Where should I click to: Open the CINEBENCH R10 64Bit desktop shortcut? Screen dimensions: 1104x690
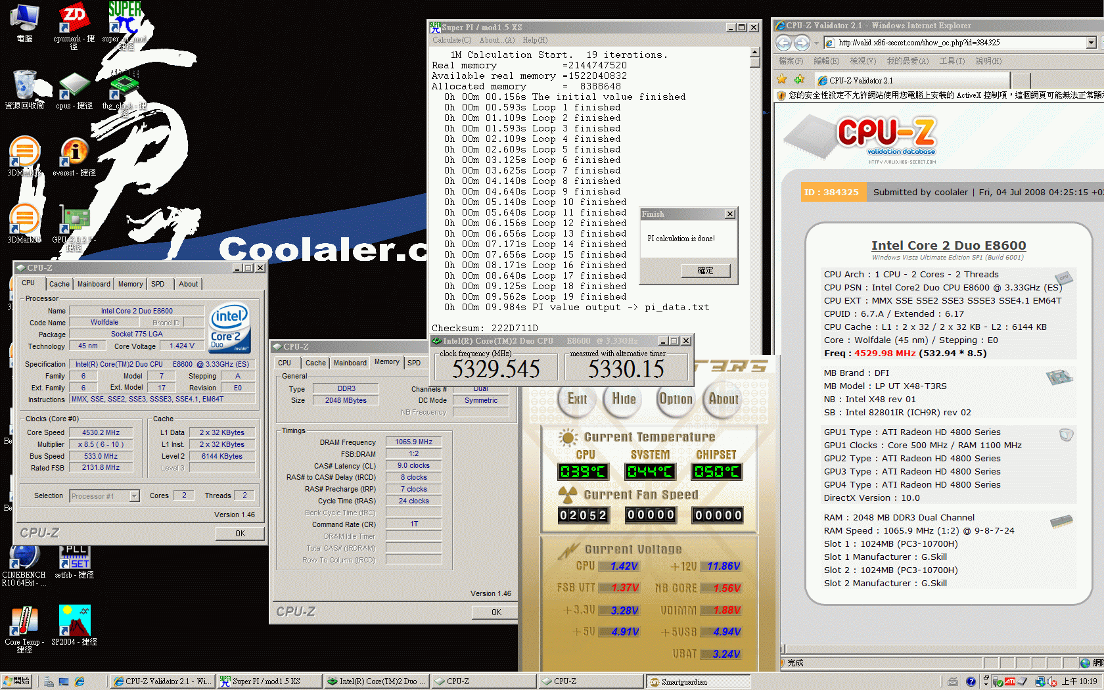pyautogui.click(x=24, y=565)
